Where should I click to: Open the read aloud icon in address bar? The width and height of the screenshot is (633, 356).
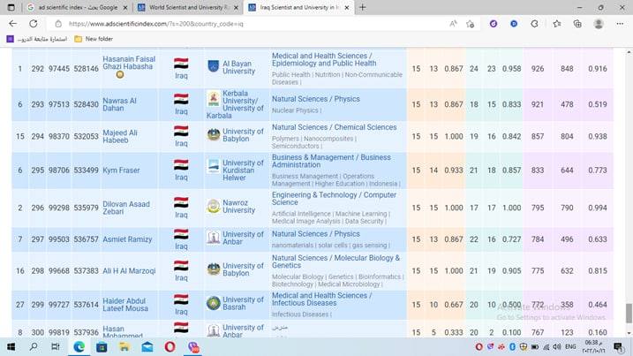pos(454,24)
